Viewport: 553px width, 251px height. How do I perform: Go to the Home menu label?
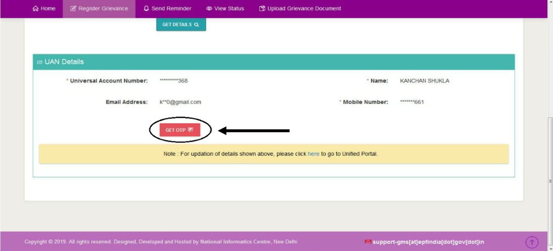(x=48, y=8)
